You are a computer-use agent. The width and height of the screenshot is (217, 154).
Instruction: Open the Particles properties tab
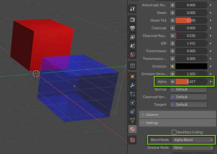tap(132, 94)
